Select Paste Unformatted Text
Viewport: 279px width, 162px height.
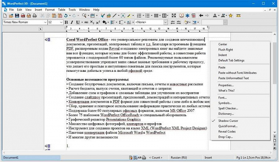coord(234,78)
